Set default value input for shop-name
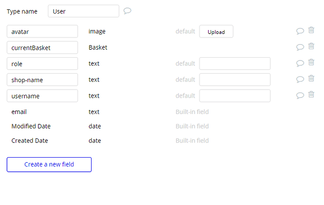 click(x=235, y=80)
